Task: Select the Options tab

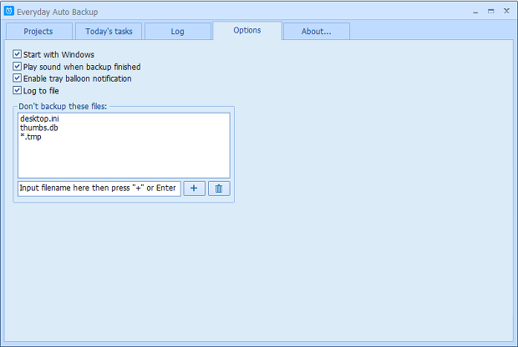Action: click(247, 30)
